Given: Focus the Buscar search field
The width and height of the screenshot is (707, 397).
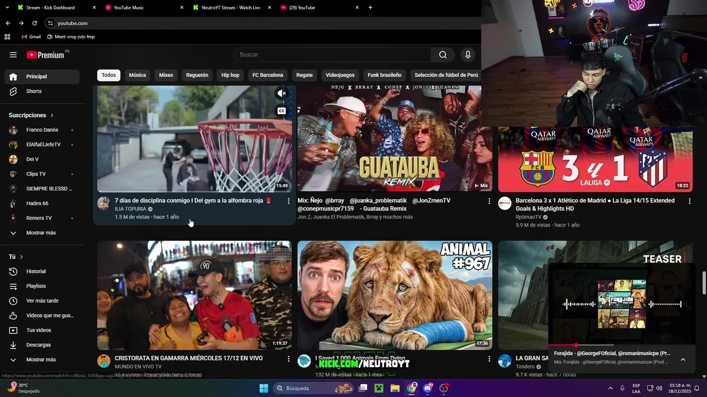Looking at the screenshot, I should (333, 55).
